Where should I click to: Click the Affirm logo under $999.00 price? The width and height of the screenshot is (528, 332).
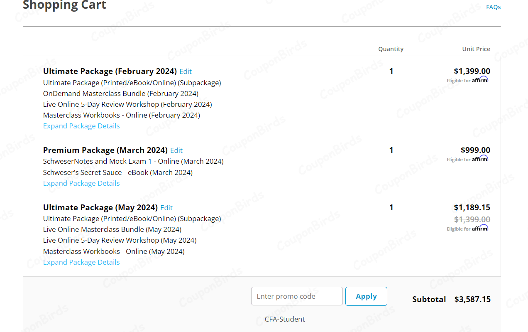tap(480, 159)
